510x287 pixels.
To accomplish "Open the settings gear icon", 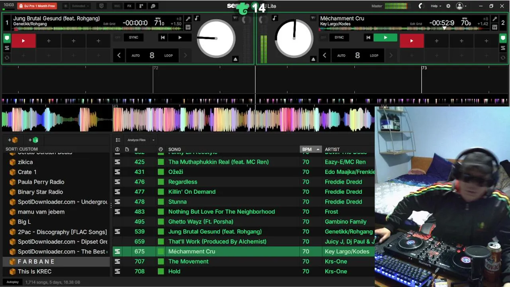I will 448,6.
